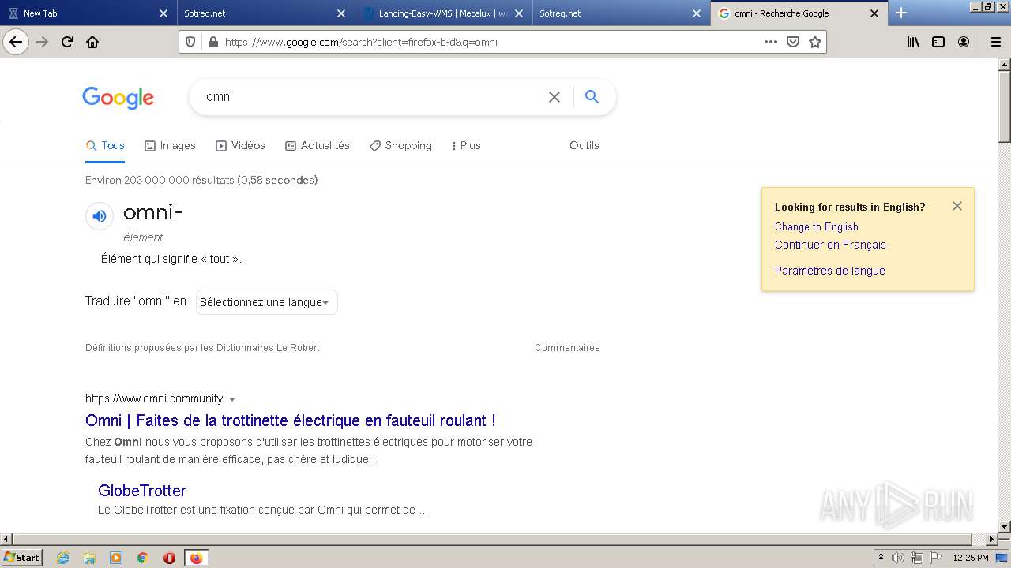Select the Vidéos search filter

click(240, 145)
